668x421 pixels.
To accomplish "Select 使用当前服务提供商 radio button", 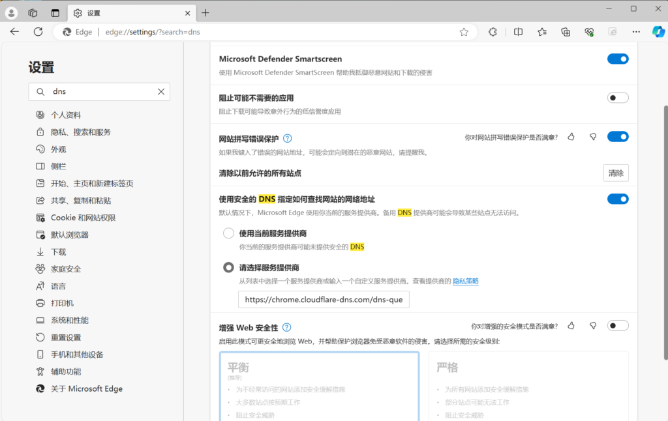I will click(x=229, y=233).
